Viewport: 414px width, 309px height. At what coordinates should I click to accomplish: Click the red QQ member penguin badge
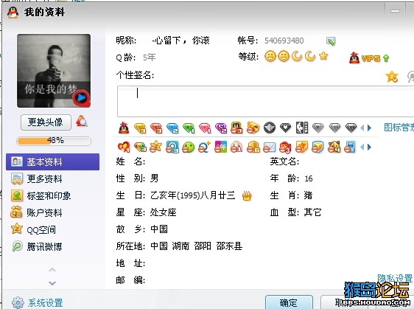pos(124,128)
